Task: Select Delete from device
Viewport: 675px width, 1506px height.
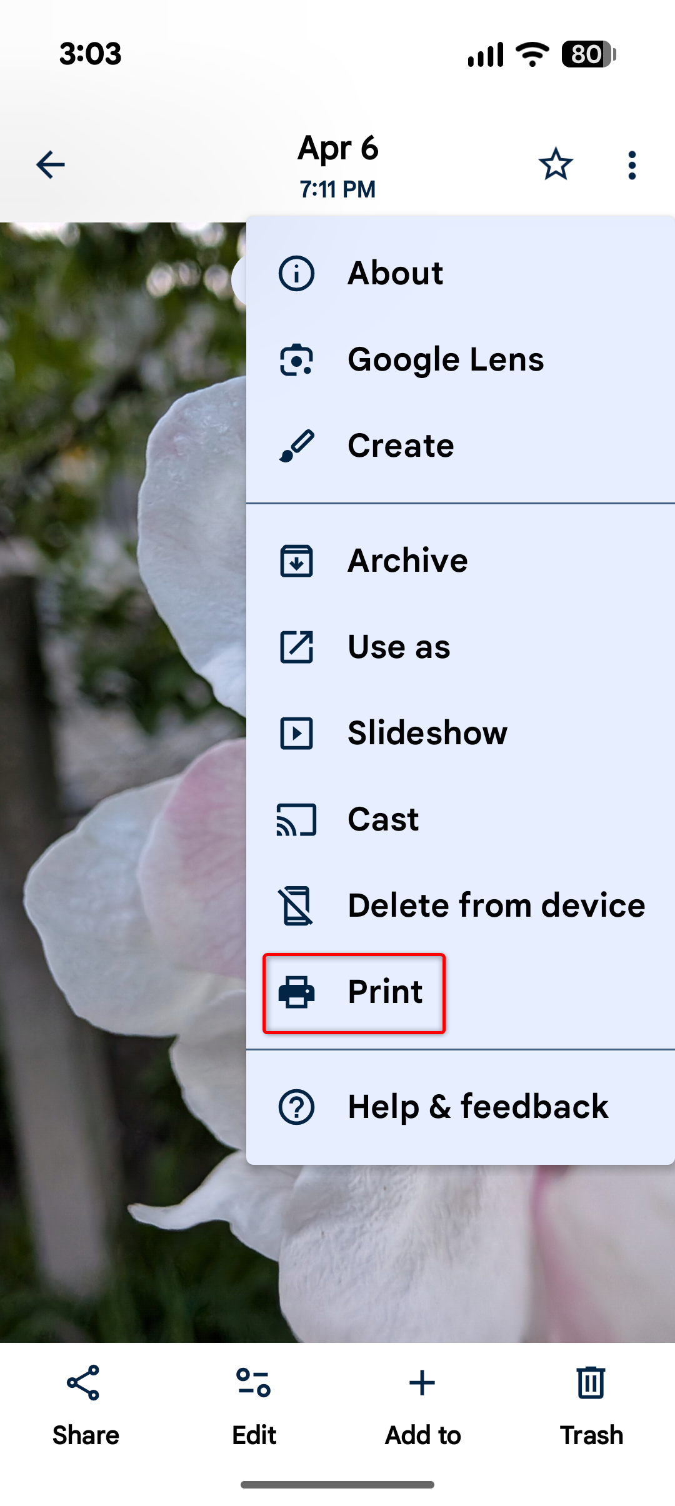Action: (461, 905)
